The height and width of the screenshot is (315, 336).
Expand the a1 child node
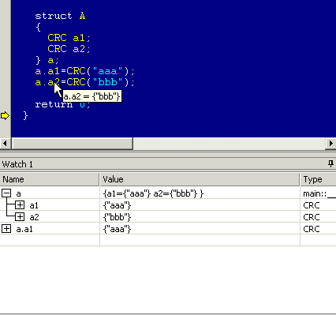pos(20,205)
